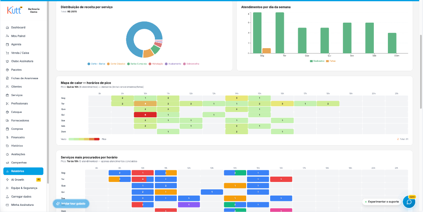This screenshot has width=423, height=212.
Task: Click the yellow AI badge beside AI Growth
Action: pos(38,180)
